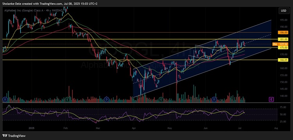Click the earnings E marker near Feb

point(67,100)
